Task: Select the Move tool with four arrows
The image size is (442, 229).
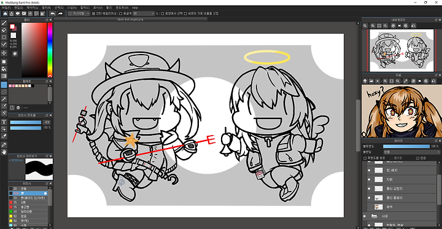Action: (x=4, y=53)
